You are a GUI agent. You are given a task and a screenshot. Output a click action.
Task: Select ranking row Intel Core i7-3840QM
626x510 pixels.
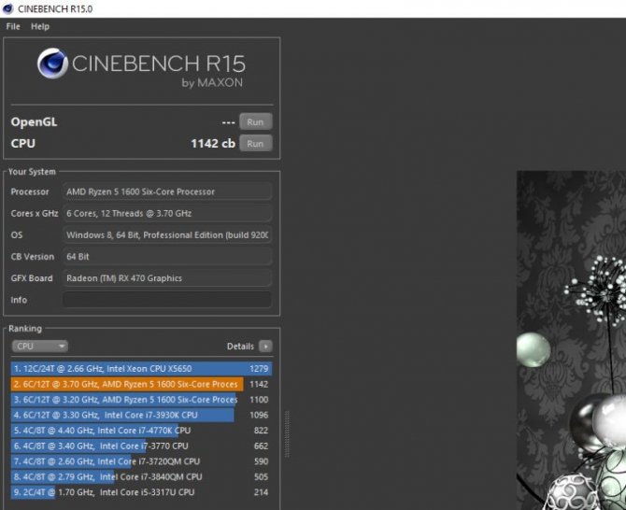click(141, 476)
